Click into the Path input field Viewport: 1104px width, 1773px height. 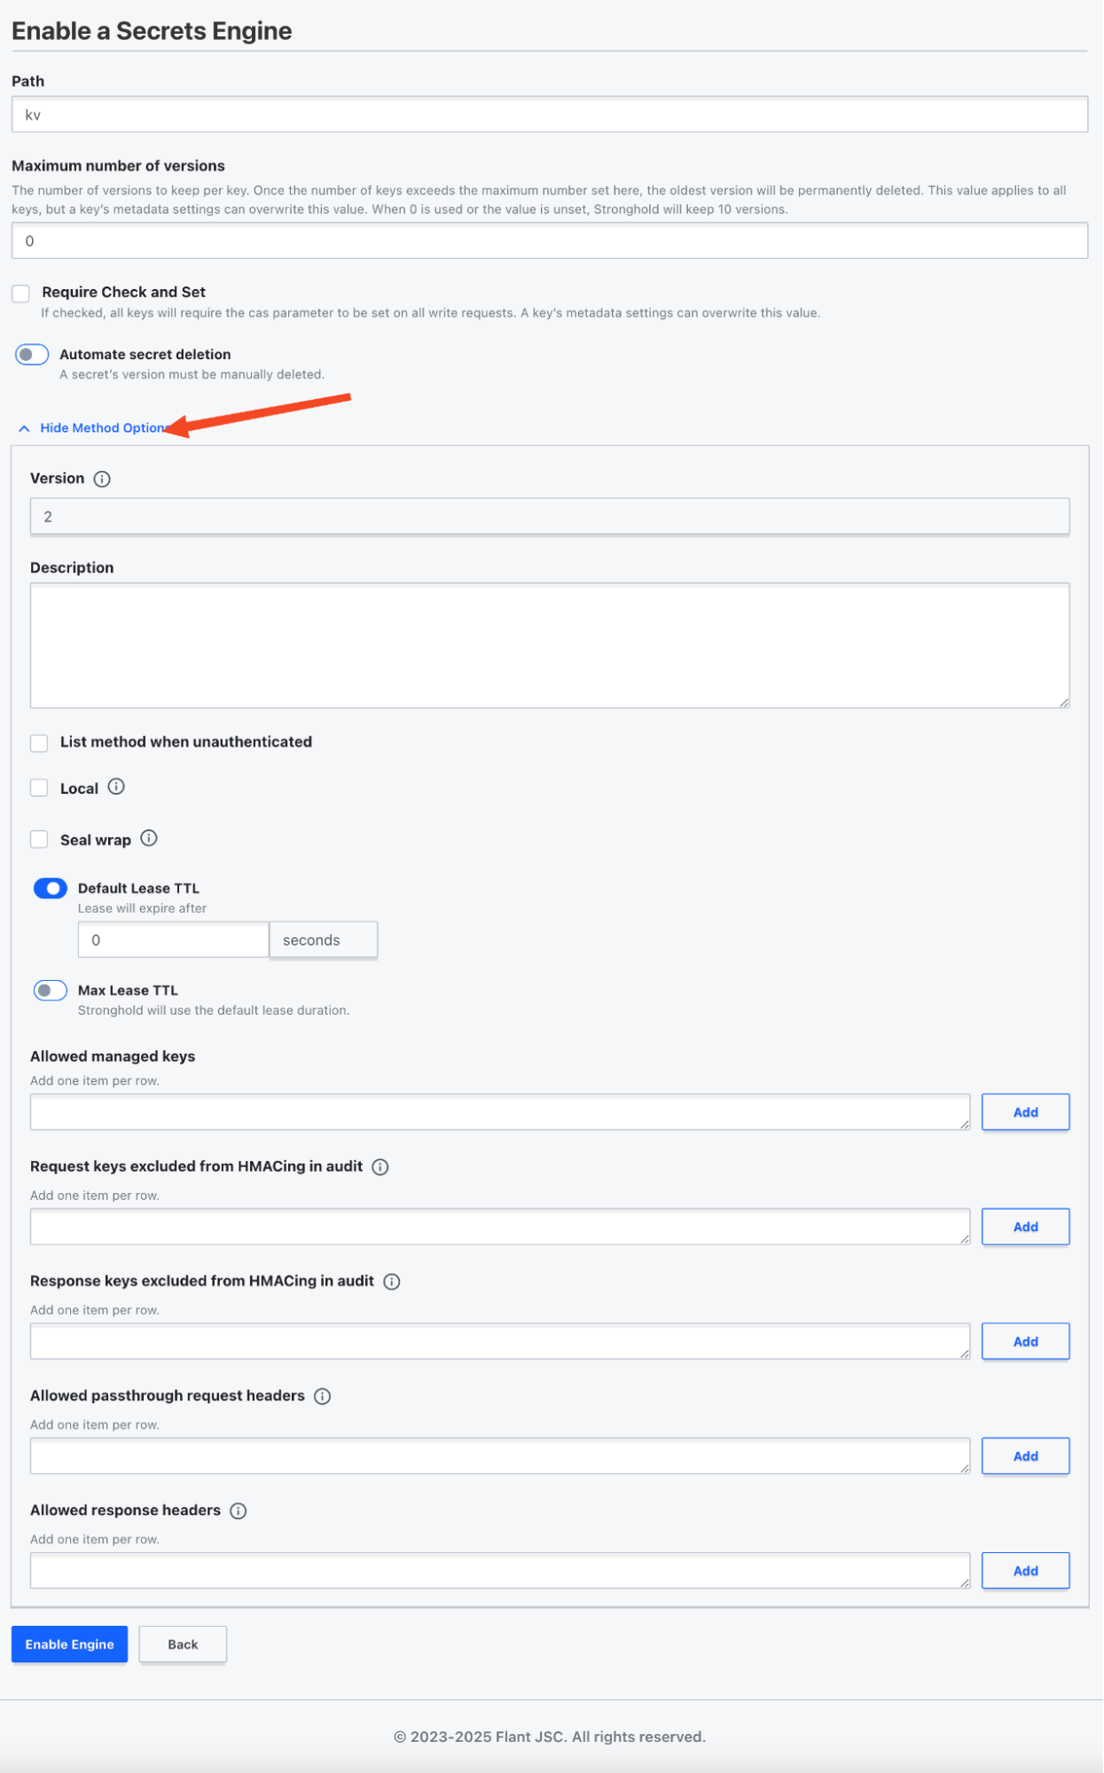pyautogui.click(x=550, y=115)
